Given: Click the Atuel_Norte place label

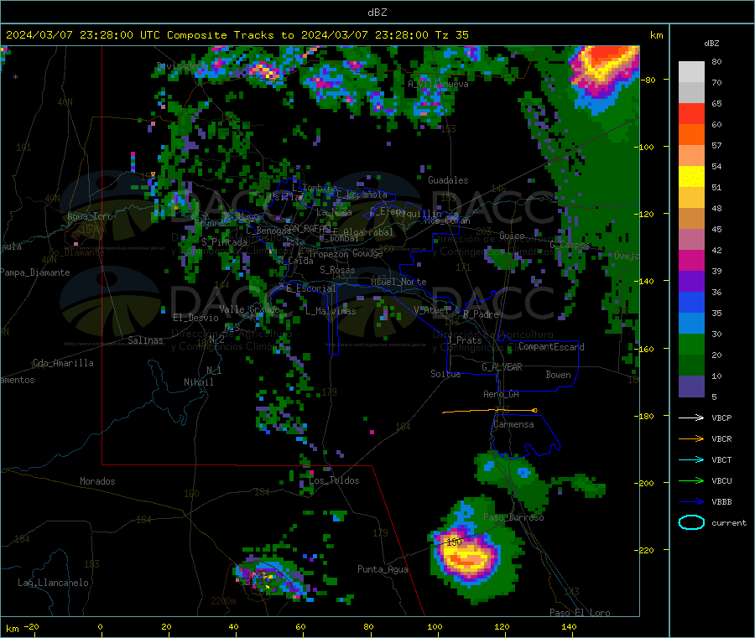Looking at the screenshot, I should pos(398,282).
